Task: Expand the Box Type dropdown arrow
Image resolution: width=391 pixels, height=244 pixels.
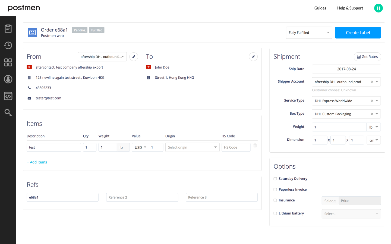Action: 377,114
